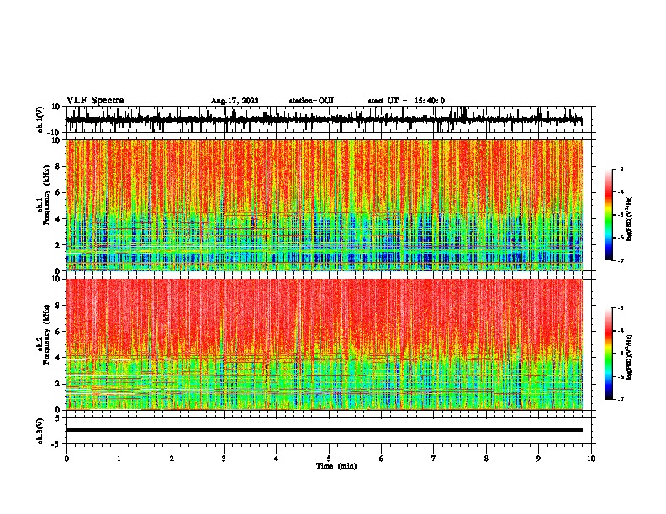
Task: Click the 'station=OUJ' label in header
Action: coord(311,101)
